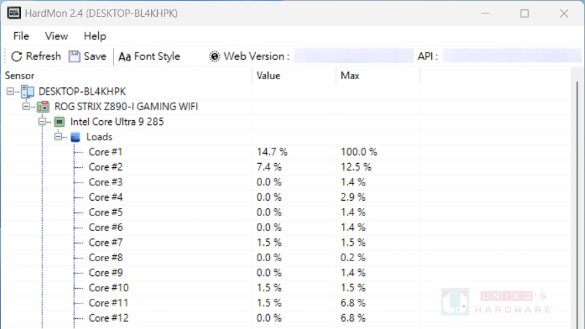This screenshot has height=329, width=585.
Task: Select the DESKTOP-BL4KHPK tree row label
Action: coord(82,91)
